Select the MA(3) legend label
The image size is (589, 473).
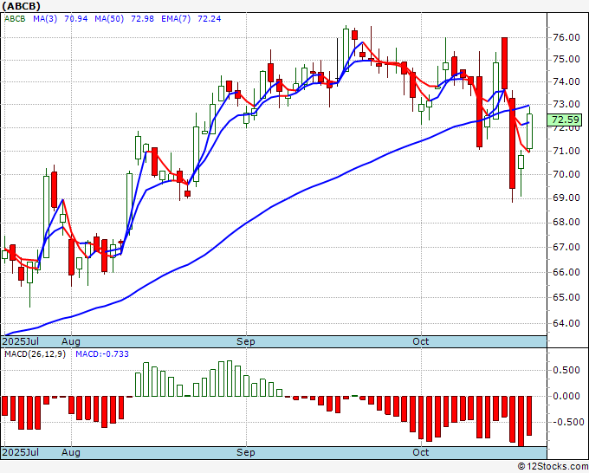coord(45,19)
